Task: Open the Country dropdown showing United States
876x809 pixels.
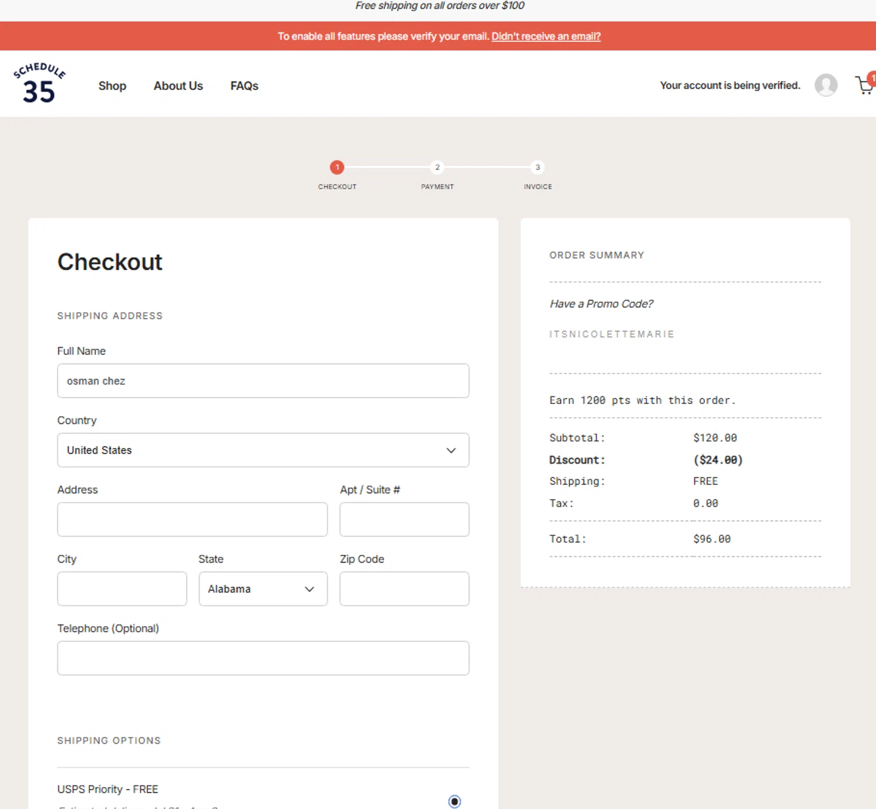Action: point(263,450)
